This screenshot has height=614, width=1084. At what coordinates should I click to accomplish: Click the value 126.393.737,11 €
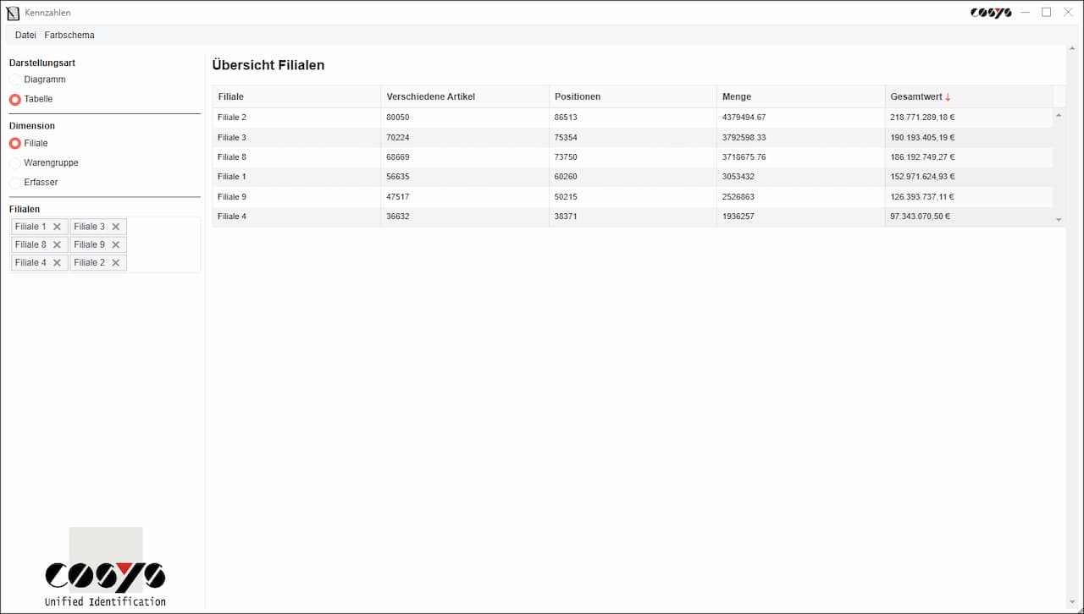coord(922,197)
